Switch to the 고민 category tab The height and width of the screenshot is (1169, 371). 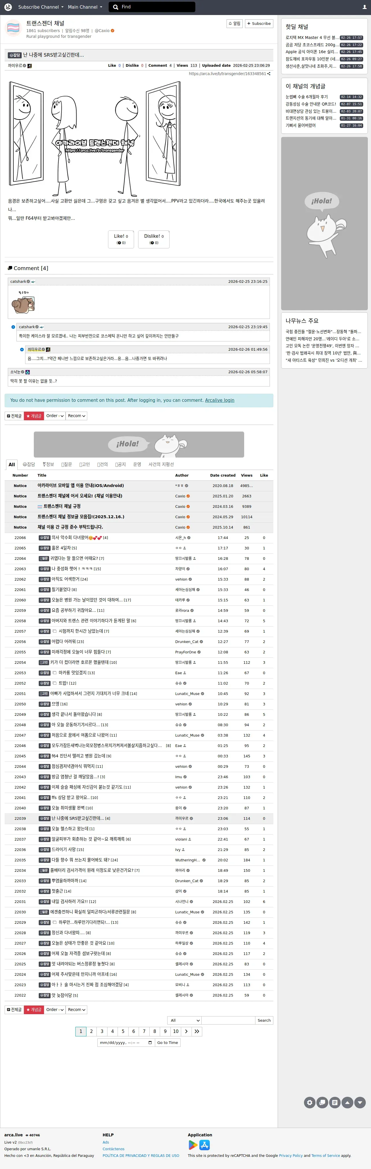[85, 464]
